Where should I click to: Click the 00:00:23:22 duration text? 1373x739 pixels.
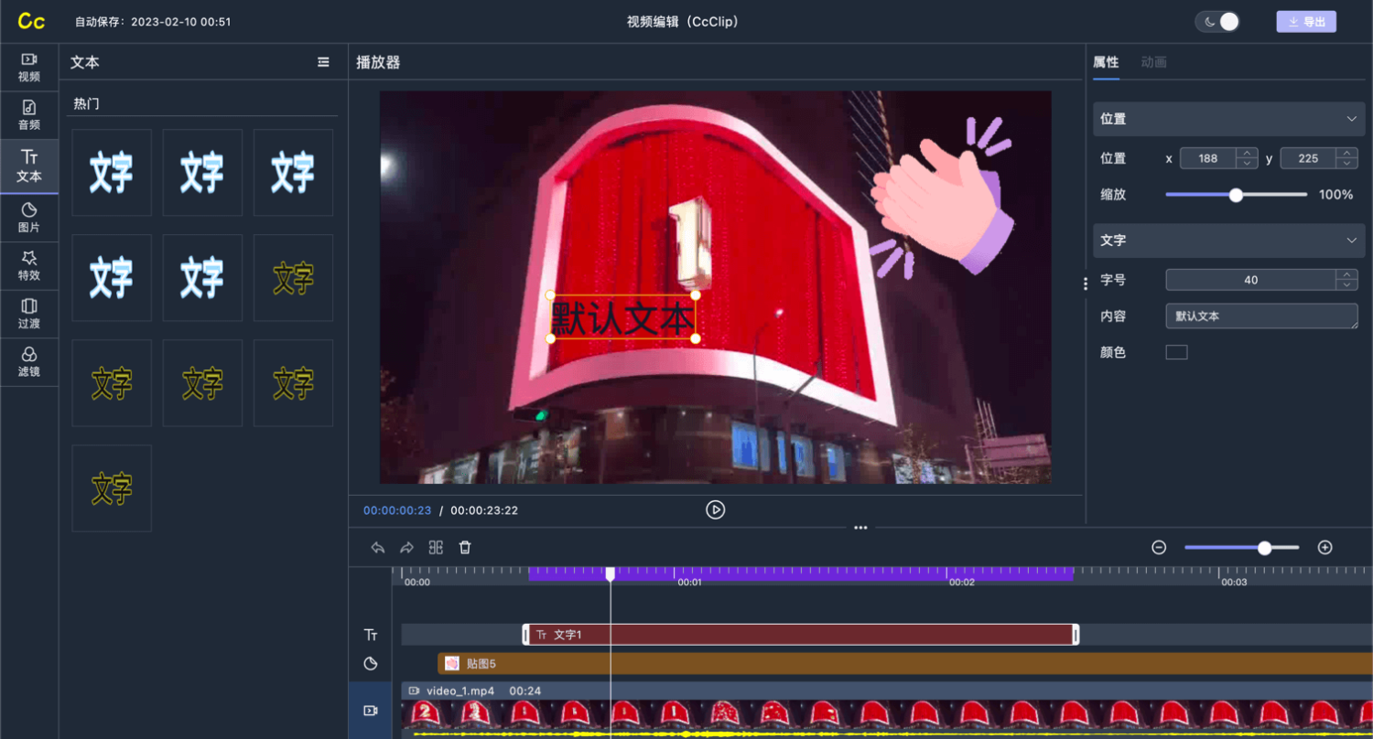484,510
